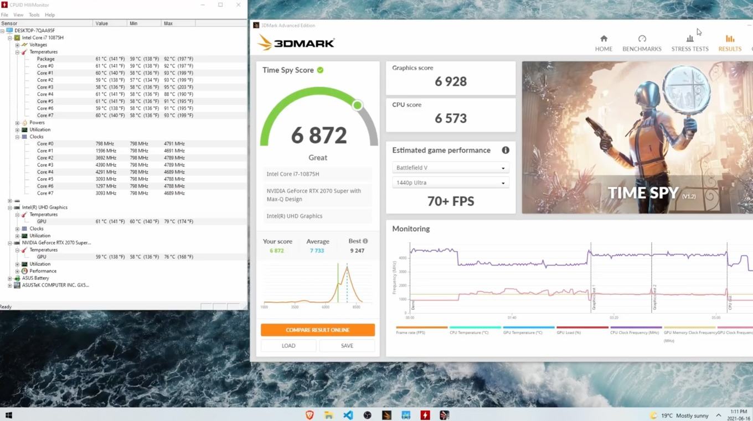Click the computer icon of DESKTOP-7QAA95F
Viewport: 753px width, 421px height.
(9, 30)
